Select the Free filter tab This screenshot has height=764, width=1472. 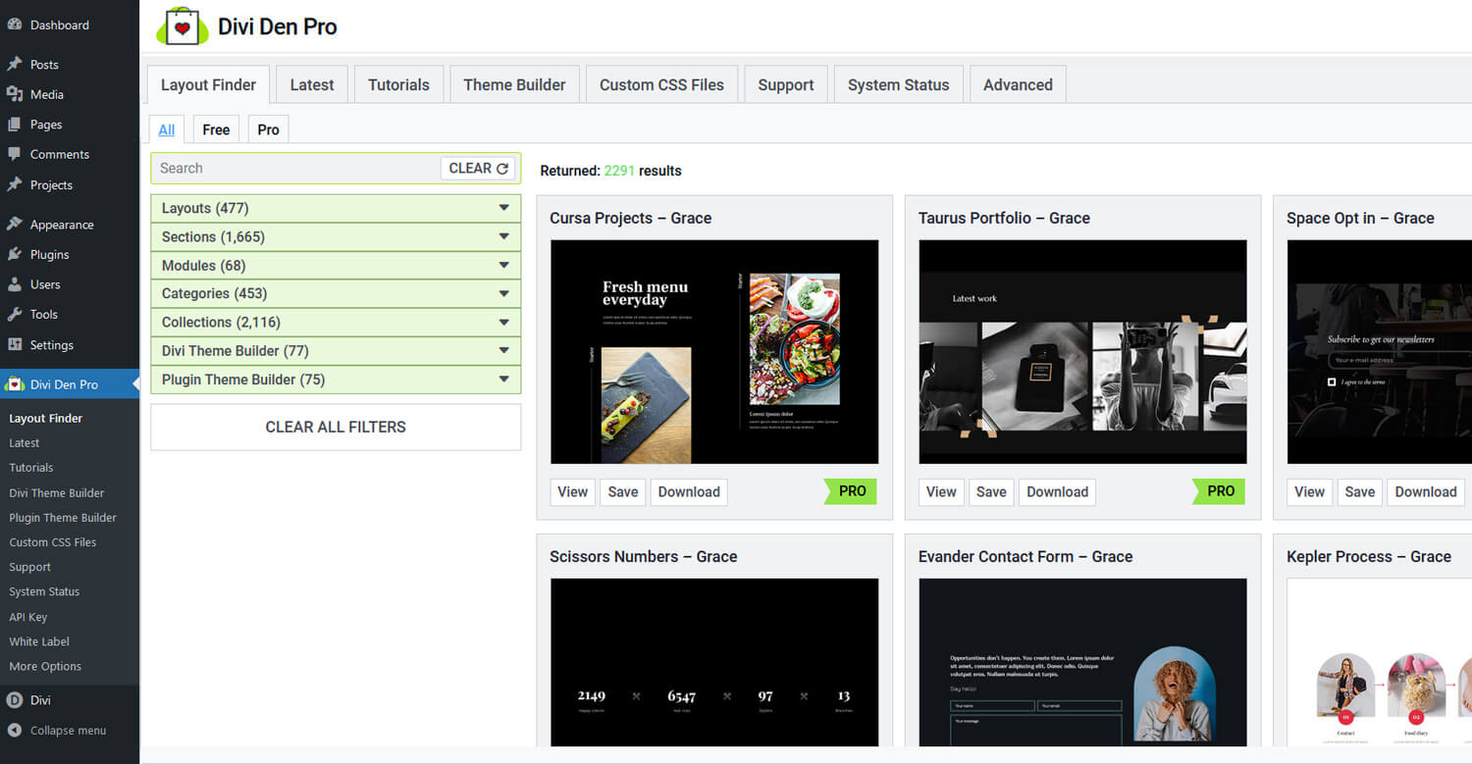tap(216, 129)
